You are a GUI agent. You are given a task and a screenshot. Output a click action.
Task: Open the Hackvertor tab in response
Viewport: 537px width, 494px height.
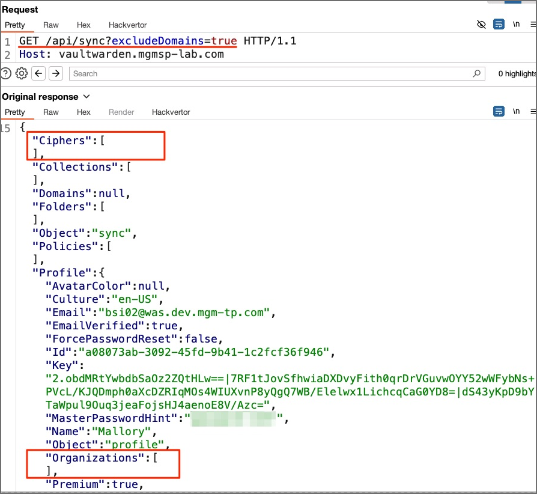171,112
